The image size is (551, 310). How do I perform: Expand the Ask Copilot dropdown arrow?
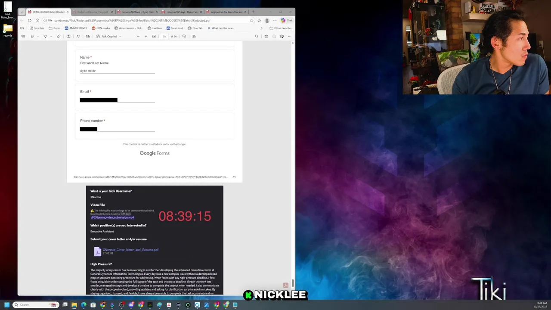click(x=120, y=36)
